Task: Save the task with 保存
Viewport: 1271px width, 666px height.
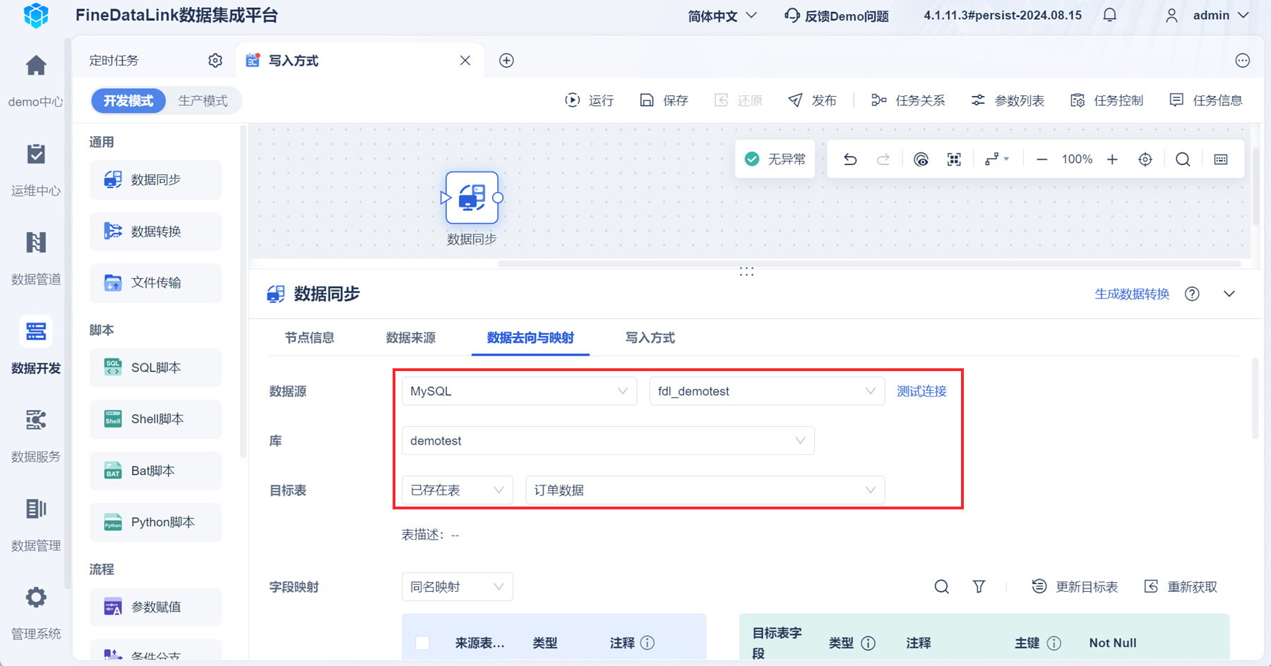Action: tap(664, 101)
